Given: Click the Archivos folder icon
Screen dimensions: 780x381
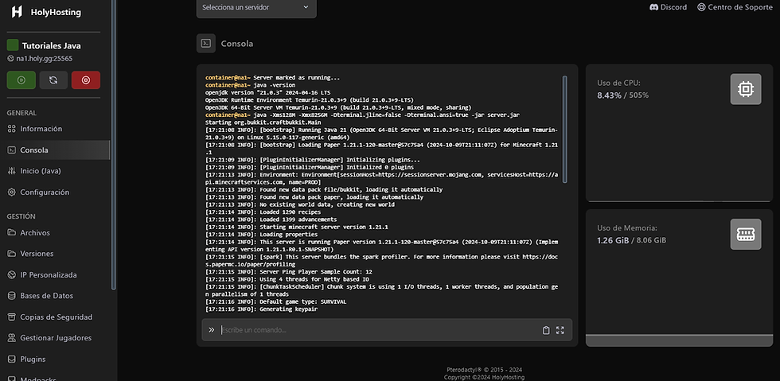Looking at the screenshot, I should (x=11, y=232).
